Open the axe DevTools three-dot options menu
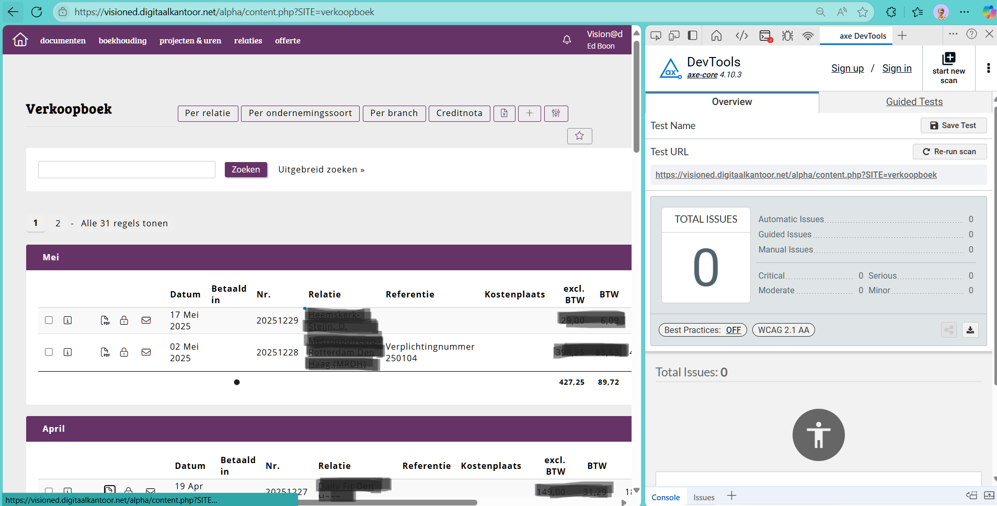The image size is (997, 506). point(988,68)
